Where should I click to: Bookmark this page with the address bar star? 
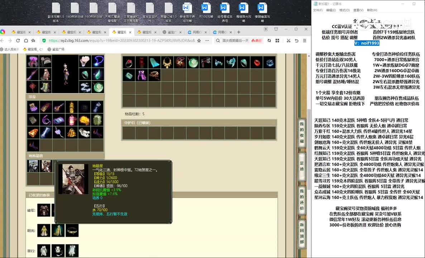pyautogui.click(x=199, y=40)
